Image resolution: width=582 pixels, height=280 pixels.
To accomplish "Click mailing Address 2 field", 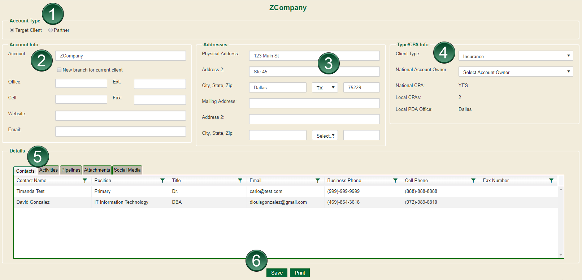I will (314, 119).
